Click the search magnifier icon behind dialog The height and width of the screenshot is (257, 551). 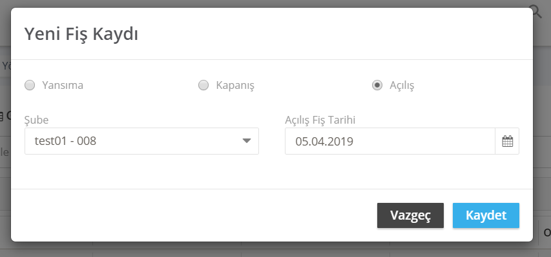pyautogui.click(x=537, y=12)
